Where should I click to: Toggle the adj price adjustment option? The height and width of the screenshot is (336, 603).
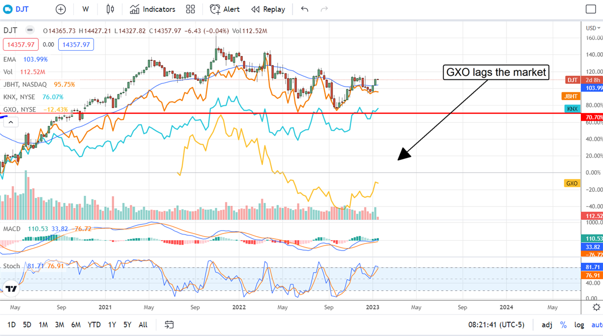click(x=547, y=324)
